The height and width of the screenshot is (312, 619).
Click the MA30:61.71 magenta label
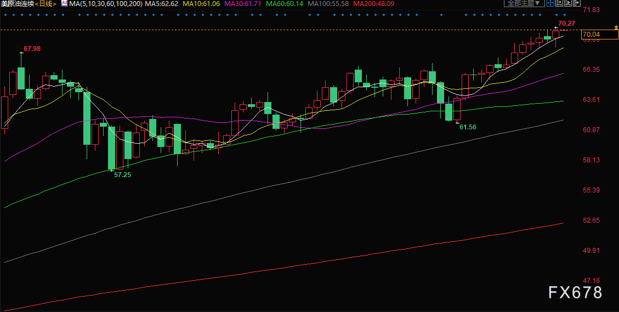coord(245,4)
